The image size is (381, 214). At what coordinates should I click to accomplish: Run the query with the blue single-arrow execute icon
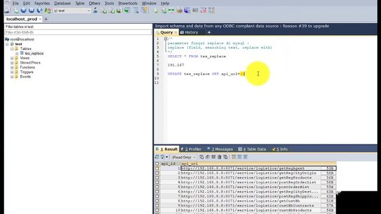(x=24, y=11)
